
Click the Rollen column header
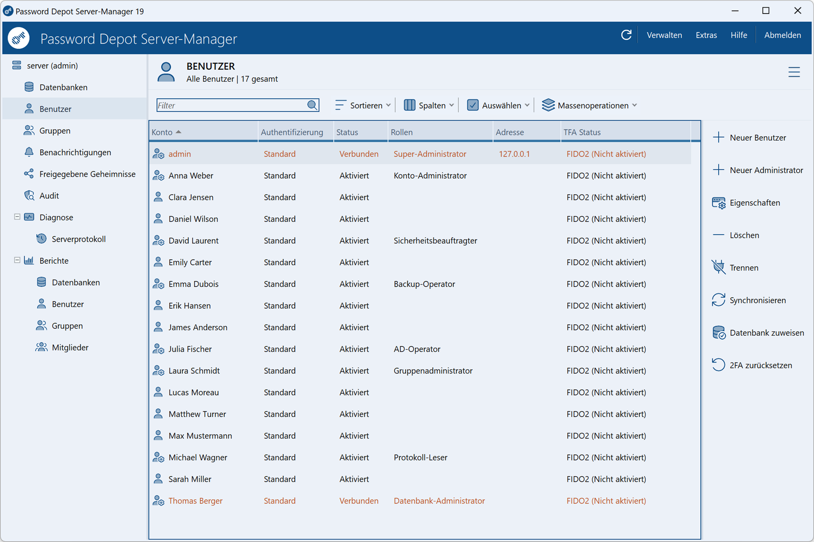point(440,132)
